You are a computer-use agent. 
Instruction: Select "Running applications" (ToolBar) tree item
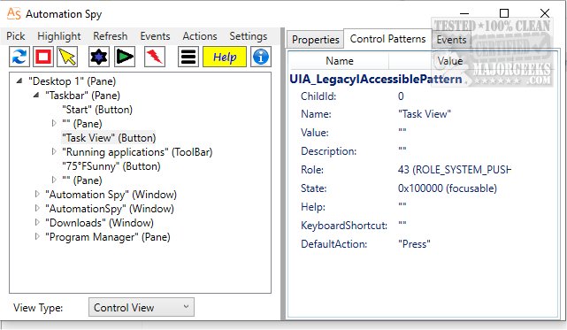(137, 152)
